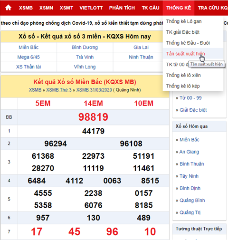This screenshot has width=228, height=240.
Task: Open Gia Lai lottery results
Action: pos(141,47)
